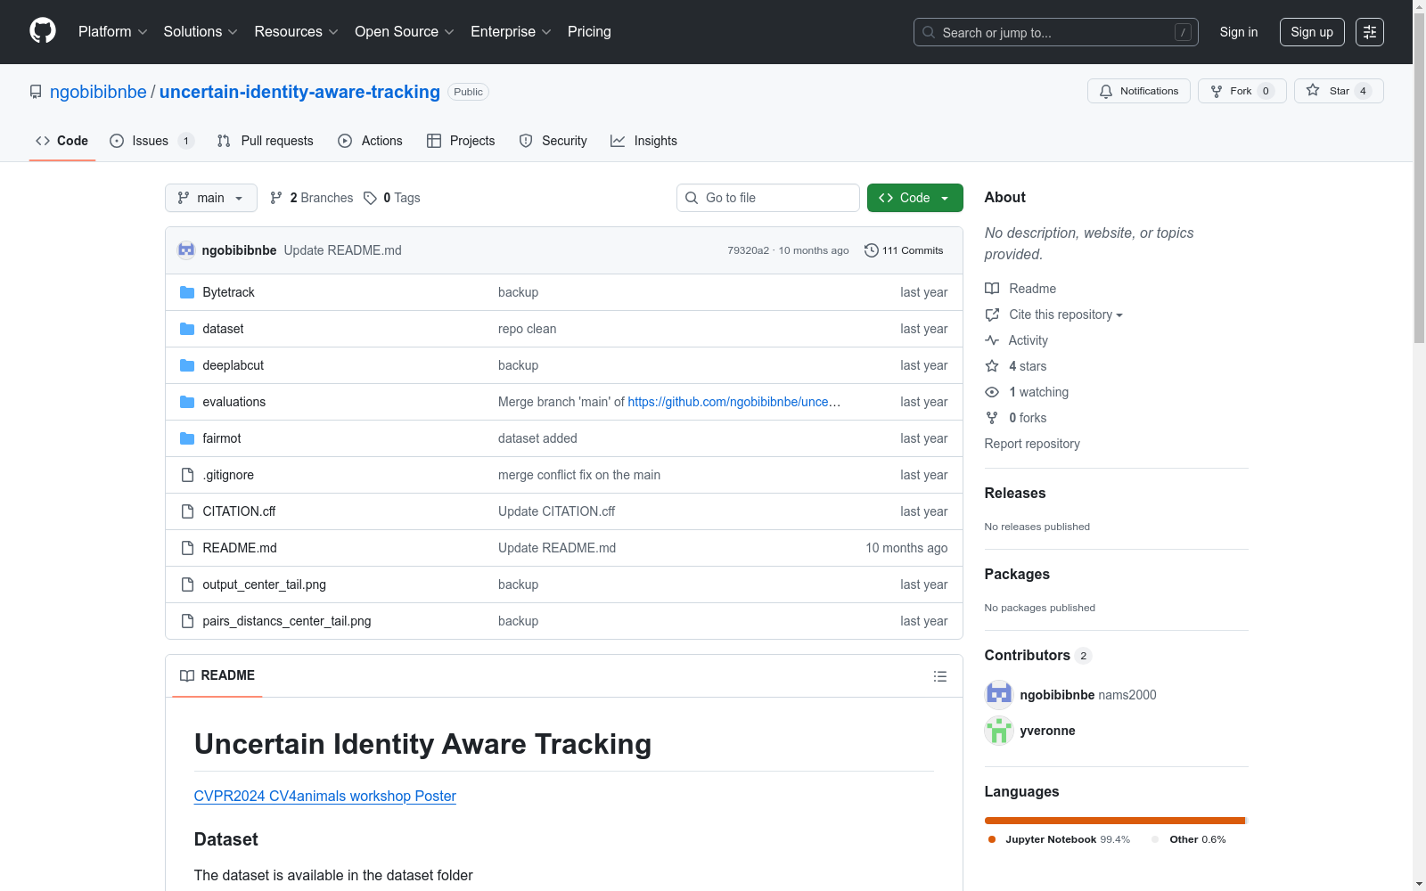Screen dimensions: 1426x891
Task: Click the Readme book icon in About
Action: coord(992,289)
